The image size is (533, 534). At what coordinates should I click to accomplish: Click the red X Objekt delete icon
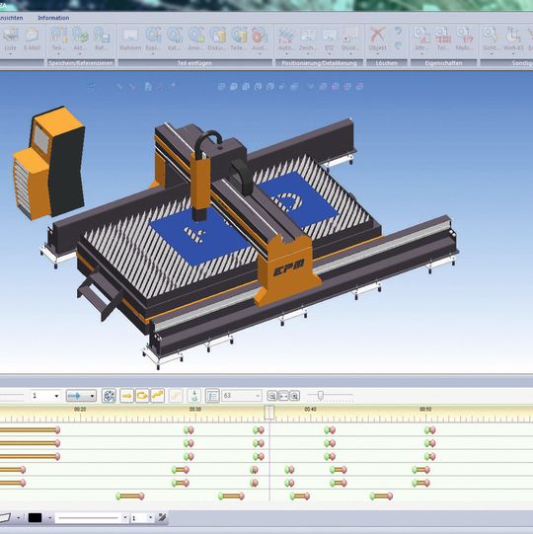(x=377, y=36)
